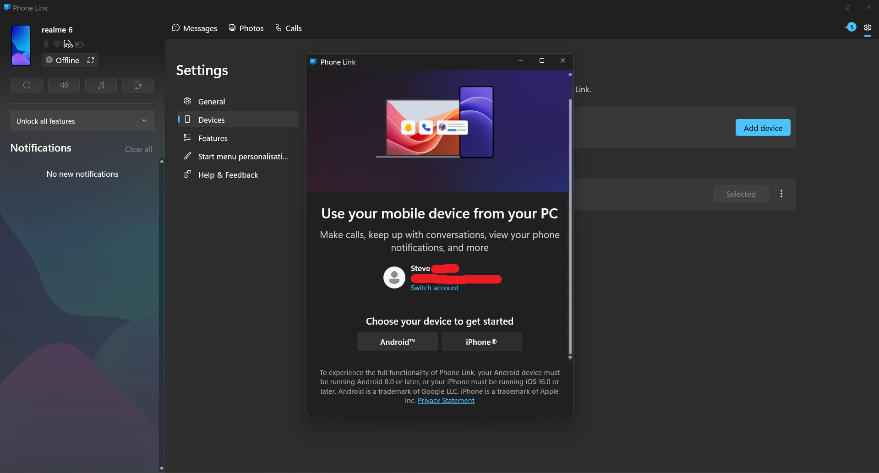Click the Add device button
This screenshot has height=473, width=879.
[763, 128]
